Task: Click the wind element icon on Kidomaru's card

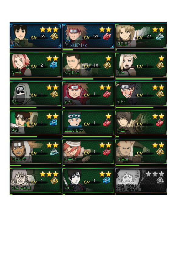Action: [54, 152]
